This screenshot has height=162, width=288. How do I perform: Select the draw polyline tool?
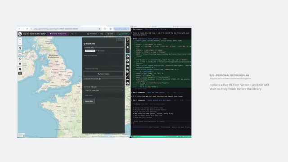pyautogui.click(x=128, y=43)
